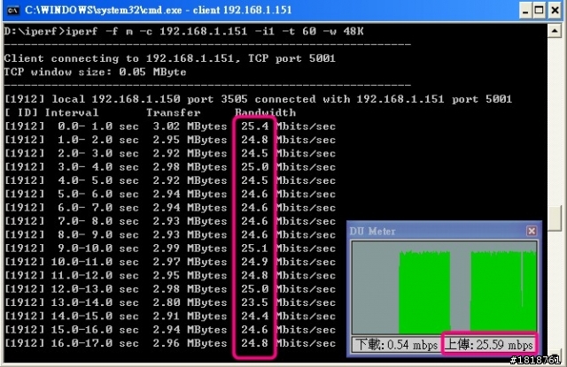567x367 pixels.
Task: Click bandwidth value 23.5 in the 13.0-14.0 row
Action: 255,302
